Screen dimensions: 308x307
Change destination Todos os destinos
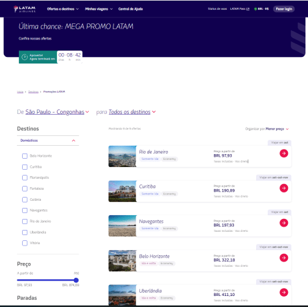(x=132, y=112)
